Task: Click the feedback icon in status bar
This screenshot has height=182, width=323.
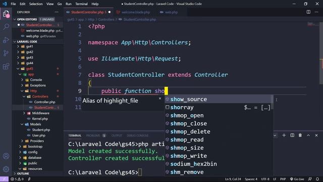Action: click(x=310, y=179)
